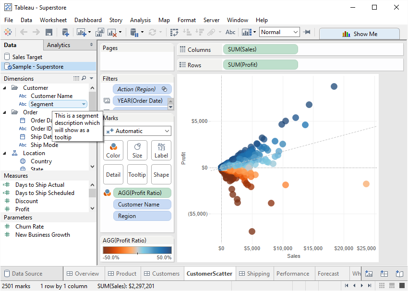Click the Tableau start page logo icon
408x291 pixels.
click(x=8, y=32)
